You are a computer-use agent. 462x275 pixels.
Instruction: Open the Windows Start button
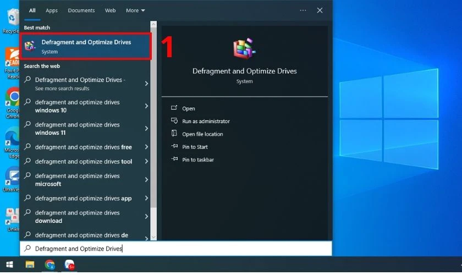coord(9,265)
